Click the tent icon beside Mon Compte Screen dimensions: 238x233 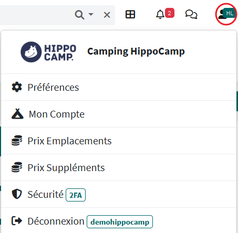pyautogui.click(x=17, y=114)
